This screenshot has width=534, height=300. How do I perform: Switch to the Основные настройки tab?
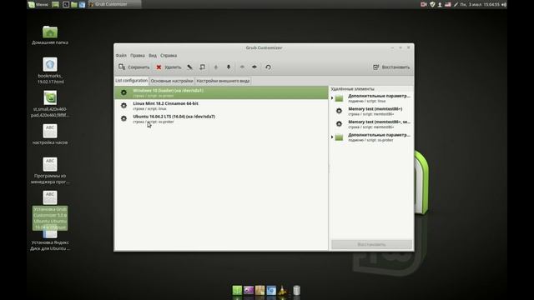pos(172,81)
